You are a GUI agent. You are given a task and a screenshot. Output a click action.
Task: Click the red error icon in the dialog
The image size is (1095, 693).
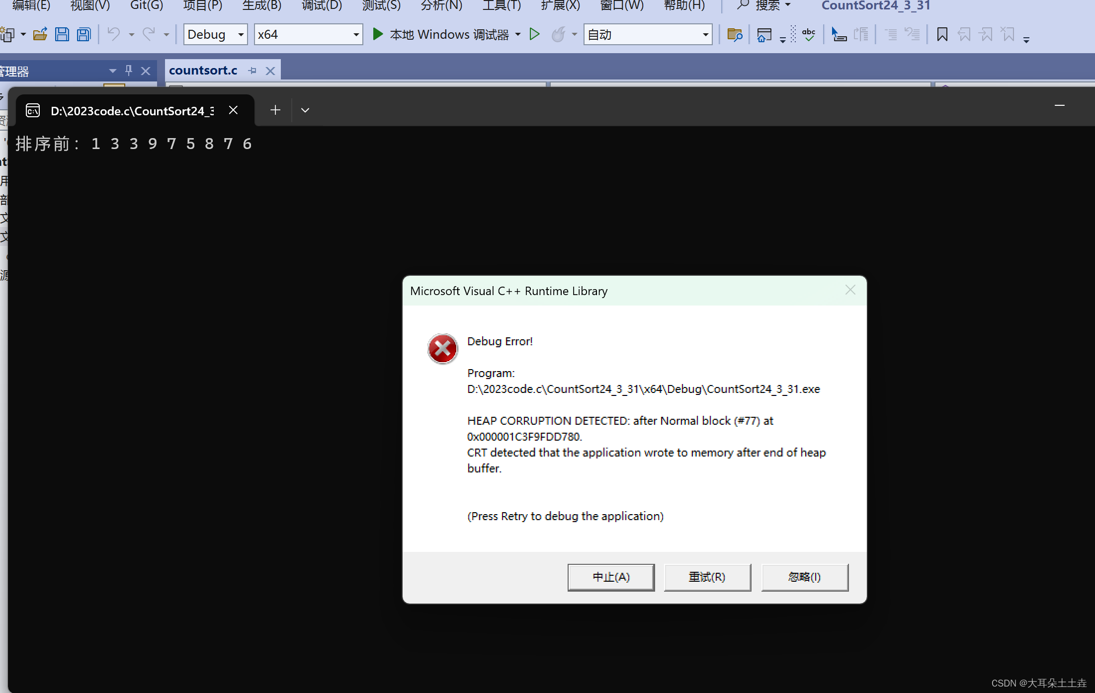442,349
